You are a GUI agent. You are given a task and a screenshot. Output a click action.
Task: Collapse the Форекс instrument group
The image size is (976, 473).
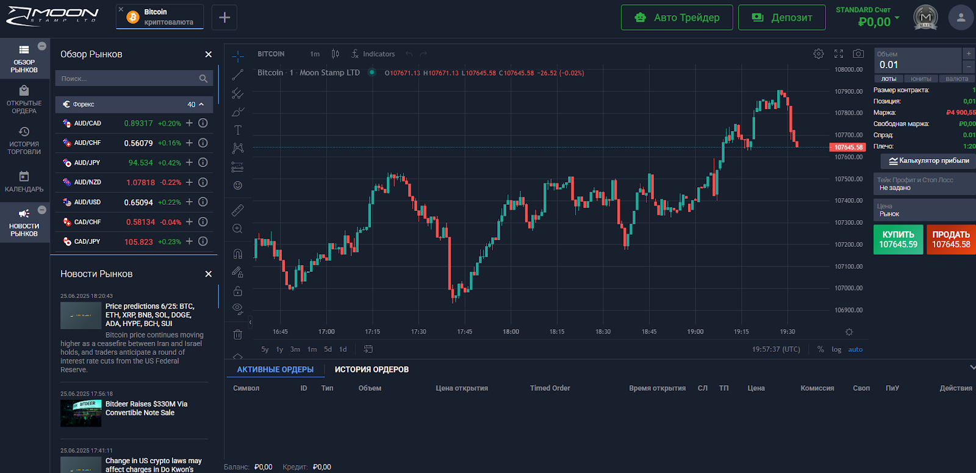pyautogui.click(x=201, y=104)
